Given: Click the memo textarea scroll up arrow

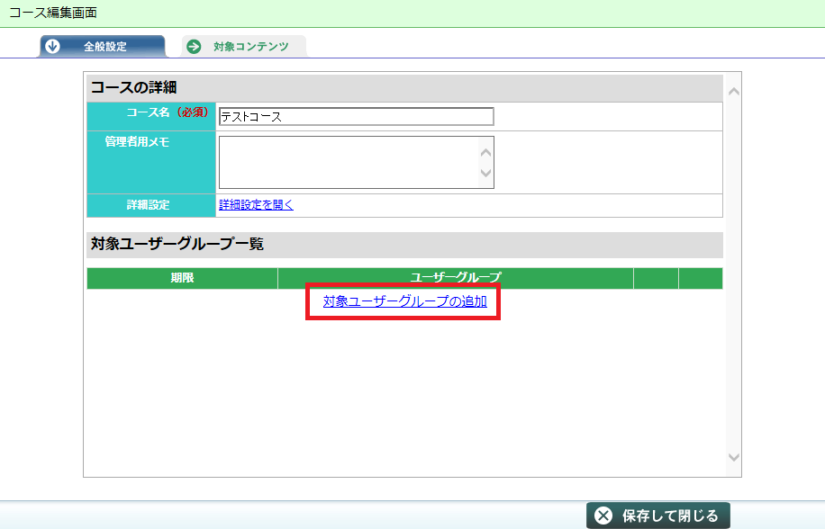Looking at the screenshot, I should [486, 153].
